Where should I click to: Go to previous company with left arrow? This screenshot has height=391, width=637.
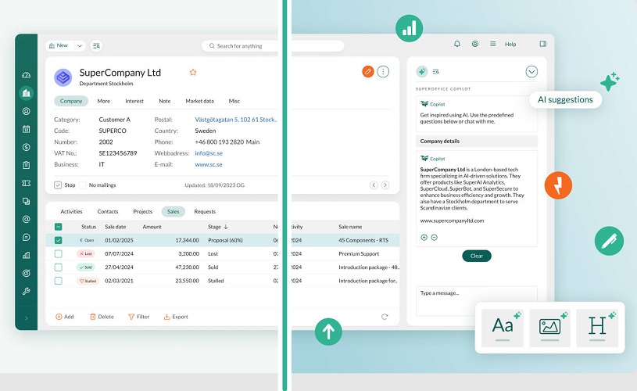pos(374,185)
